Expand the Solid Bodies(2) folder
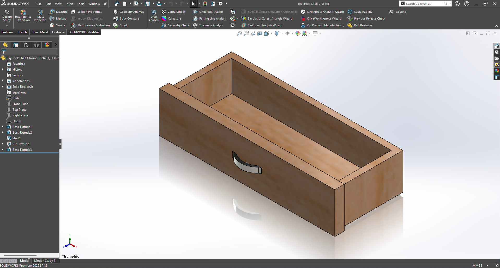Image resolution: width=500 pixels, height=268 pixels. pyautogui.click(x=3, y=87)
